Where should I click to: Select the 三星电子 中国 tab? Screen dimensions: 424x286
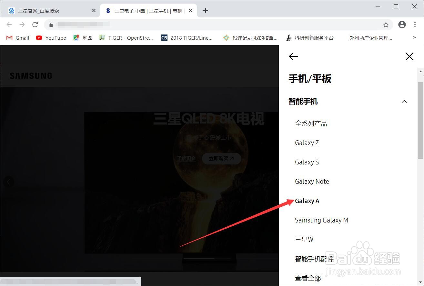tap(148, 11)
